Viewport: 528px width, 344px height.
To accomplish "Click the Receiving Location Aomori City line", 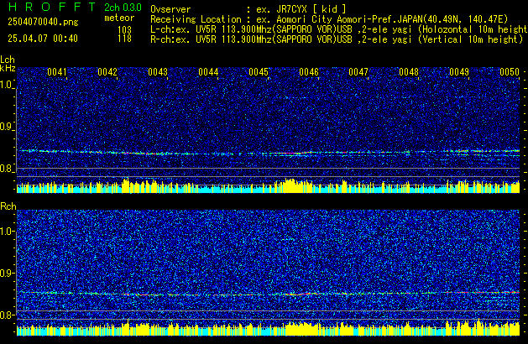I will click(x=329, y=19).
